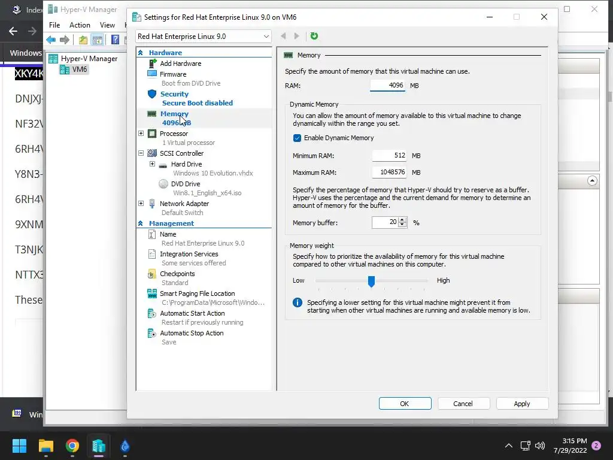Click Hyper-V Manager back arrow toolbar icon

click(51, 40)
